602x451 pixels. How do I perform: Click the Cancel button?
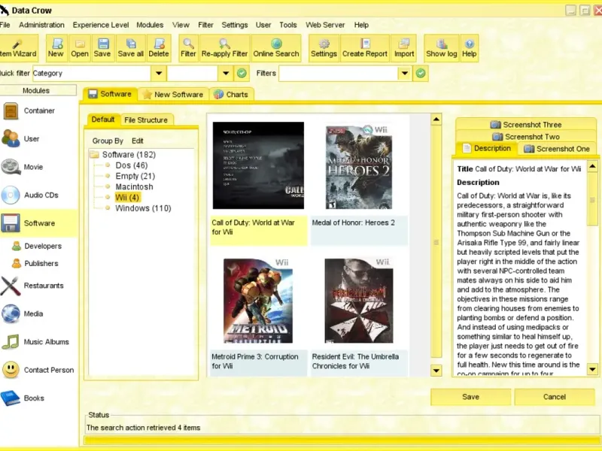click(555, 397)
